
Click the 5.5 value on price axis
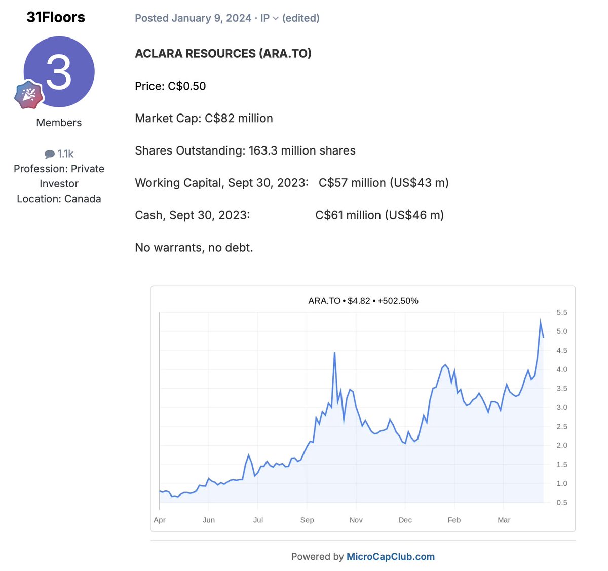click(x=562, y=312)
